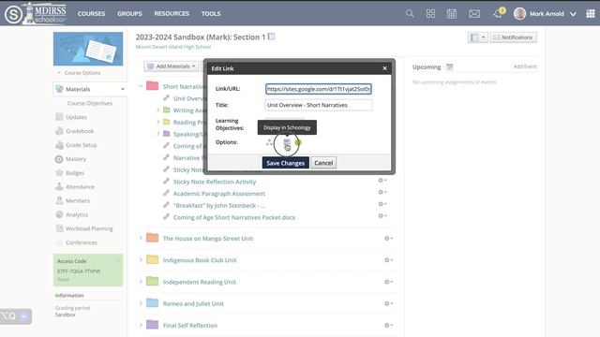Image resolution: width=600 pixels, height=337 pixels.
Task: Expand Romeo and Juliet Unit folder
Action: [141, 303]
